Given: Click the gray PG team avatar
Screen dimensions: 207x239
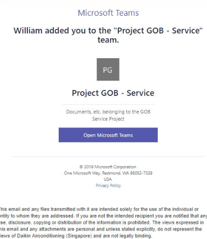Looking at the screenshot, I should (108, 69).
